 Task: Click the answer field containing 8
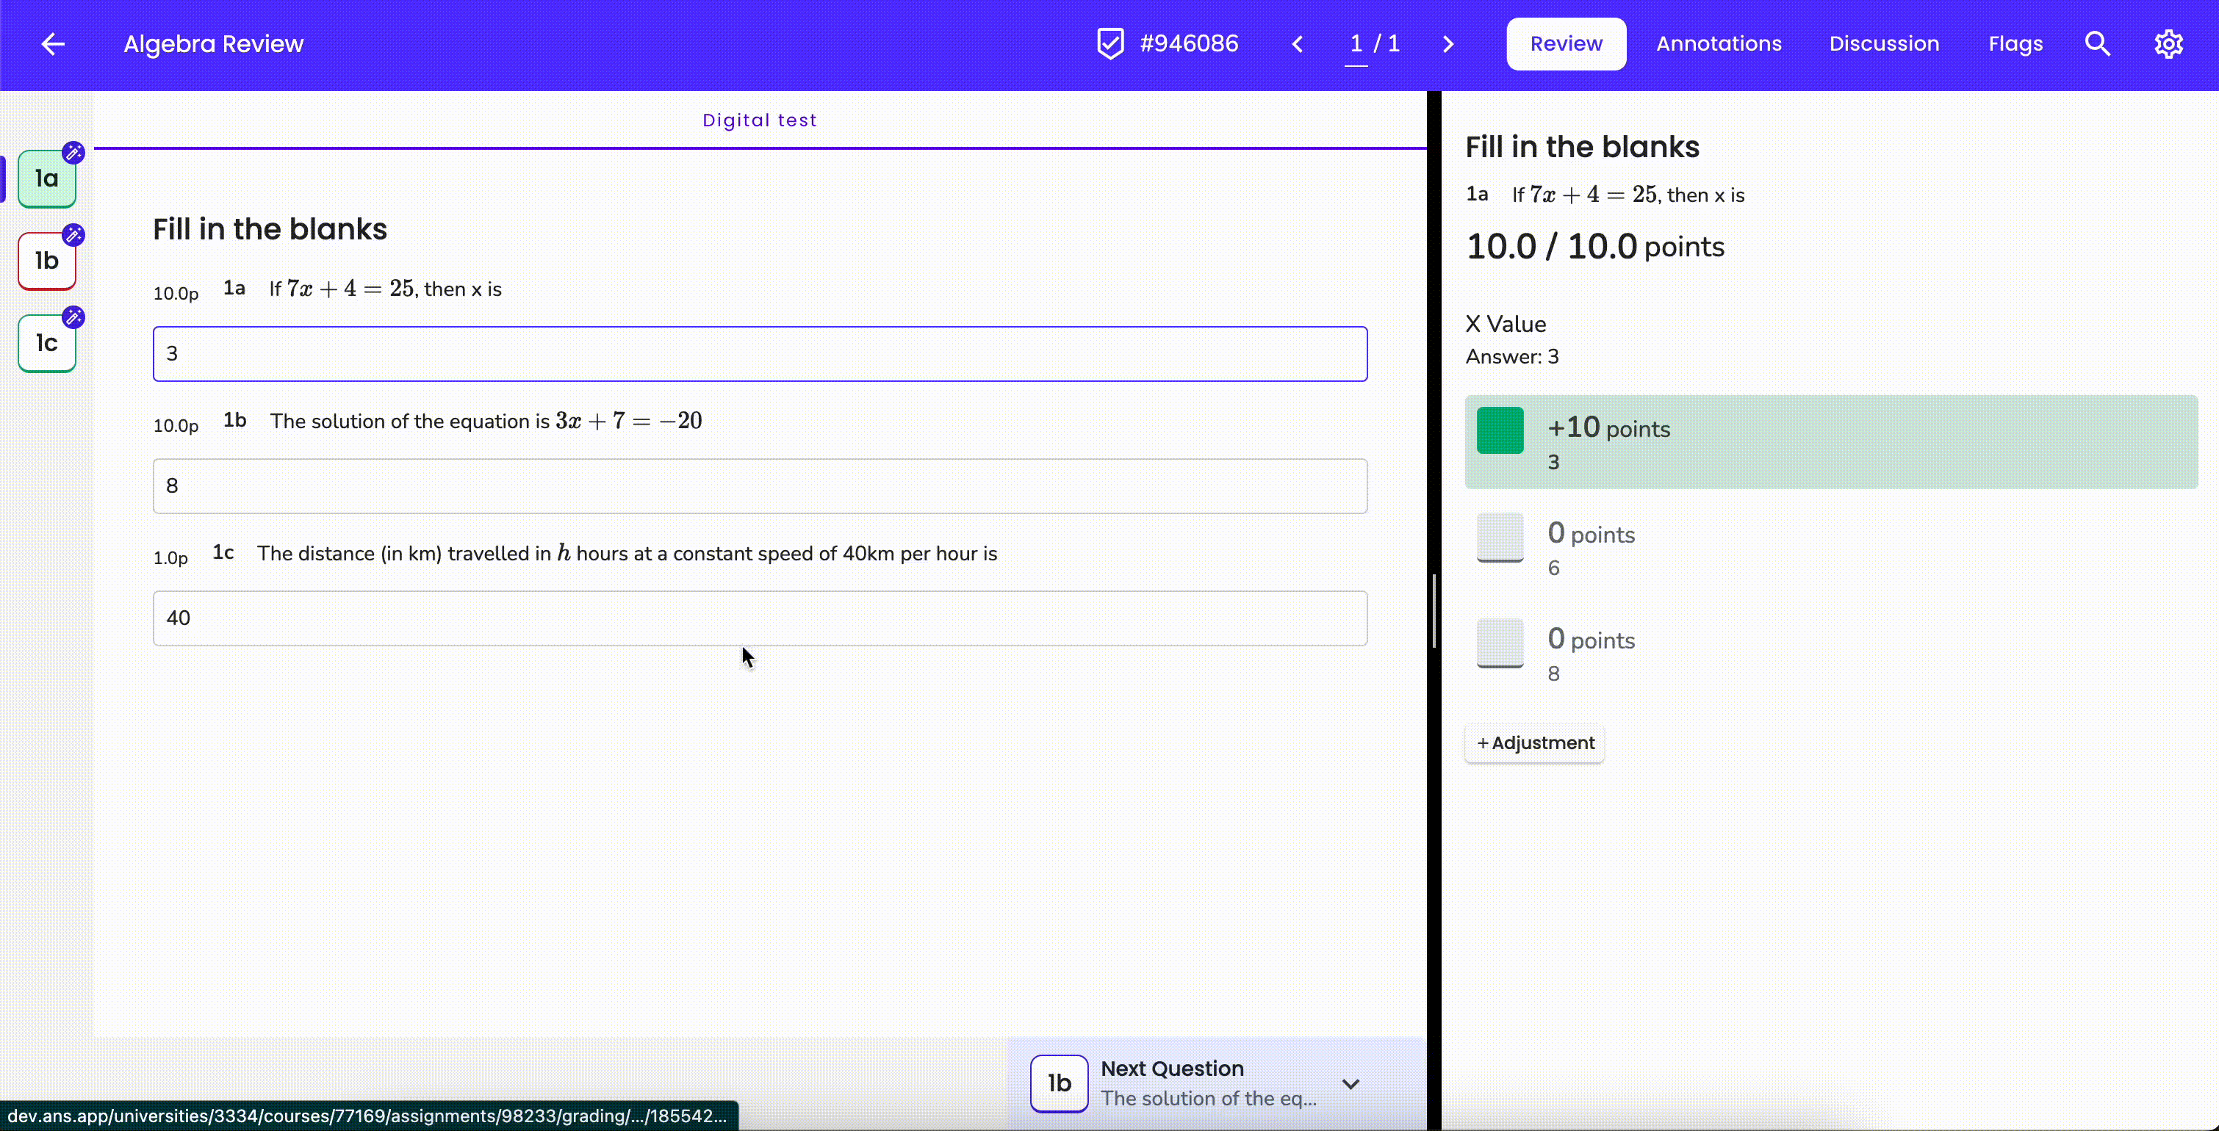pyautogui.click(x=760, y=486)
